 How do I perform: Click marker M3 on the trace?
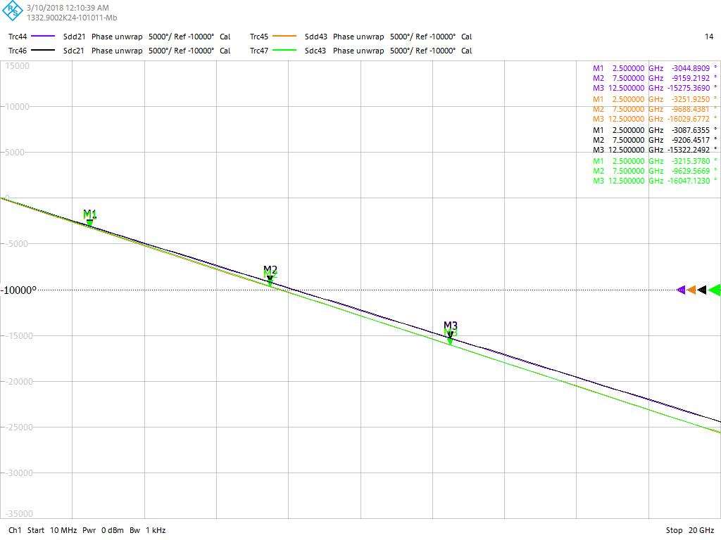coord(450,337)
